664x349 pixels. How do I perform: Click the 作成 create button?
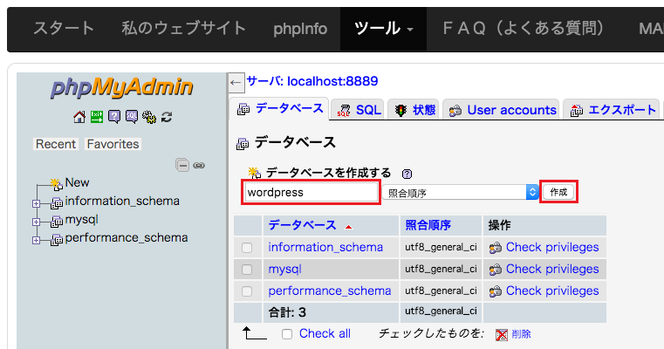558,192
